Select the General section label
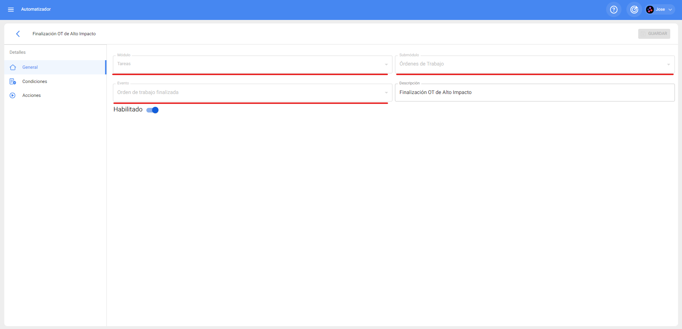 (x=30, y=67)
